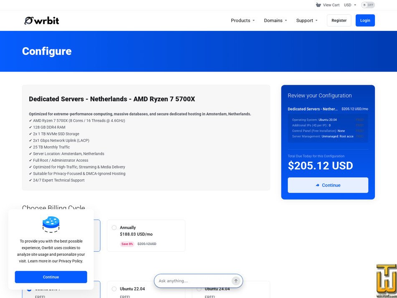Accept cookies with the Continue button

point(51,277)
